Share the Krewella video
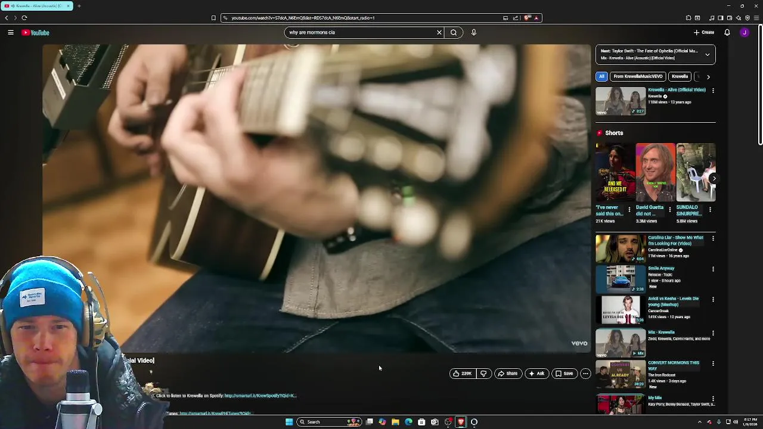 [507, 374]
